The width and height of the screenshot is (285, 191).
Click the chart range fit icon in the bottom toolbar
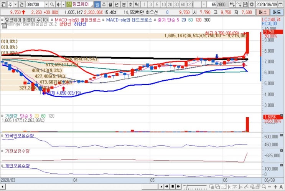(x=223, y=187)
